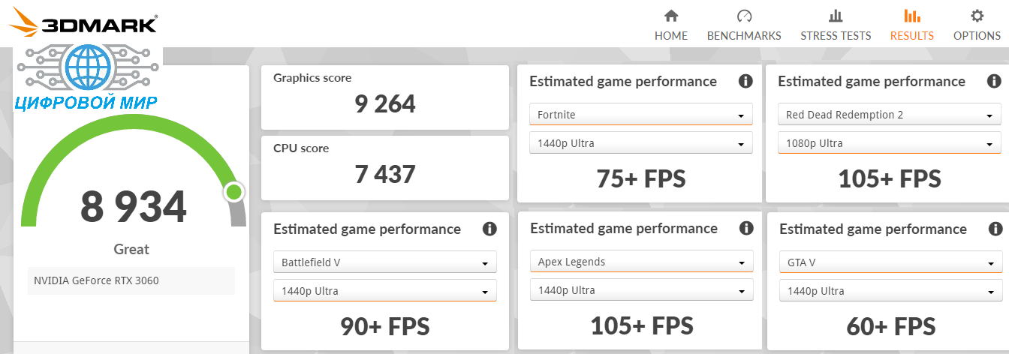Show info for Apex Legends performance card
Image resolution: width=1009 pixels, height=354 pixels.
(746, 229)
